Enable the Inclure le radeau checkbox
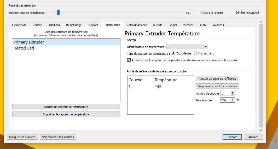Screen dimensions: 278x149 [199, 12]
